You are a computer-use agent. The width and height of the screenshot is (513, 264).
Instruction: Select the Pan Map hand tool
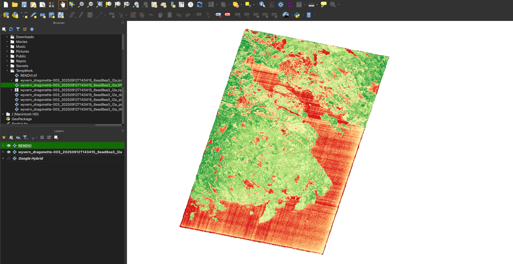[63, 5]
